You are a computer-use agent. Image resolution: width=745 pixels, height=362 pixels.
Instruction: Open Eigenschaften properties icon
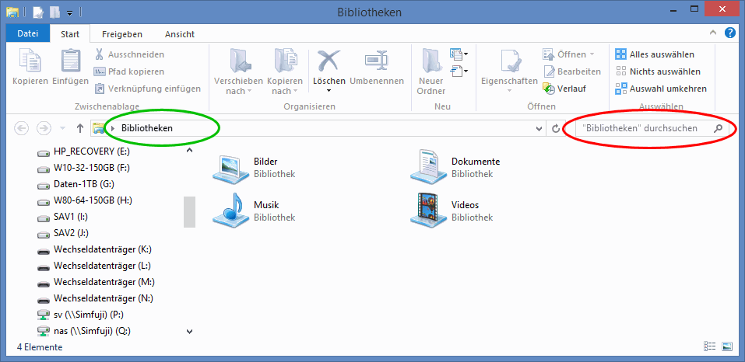point(509,61)
